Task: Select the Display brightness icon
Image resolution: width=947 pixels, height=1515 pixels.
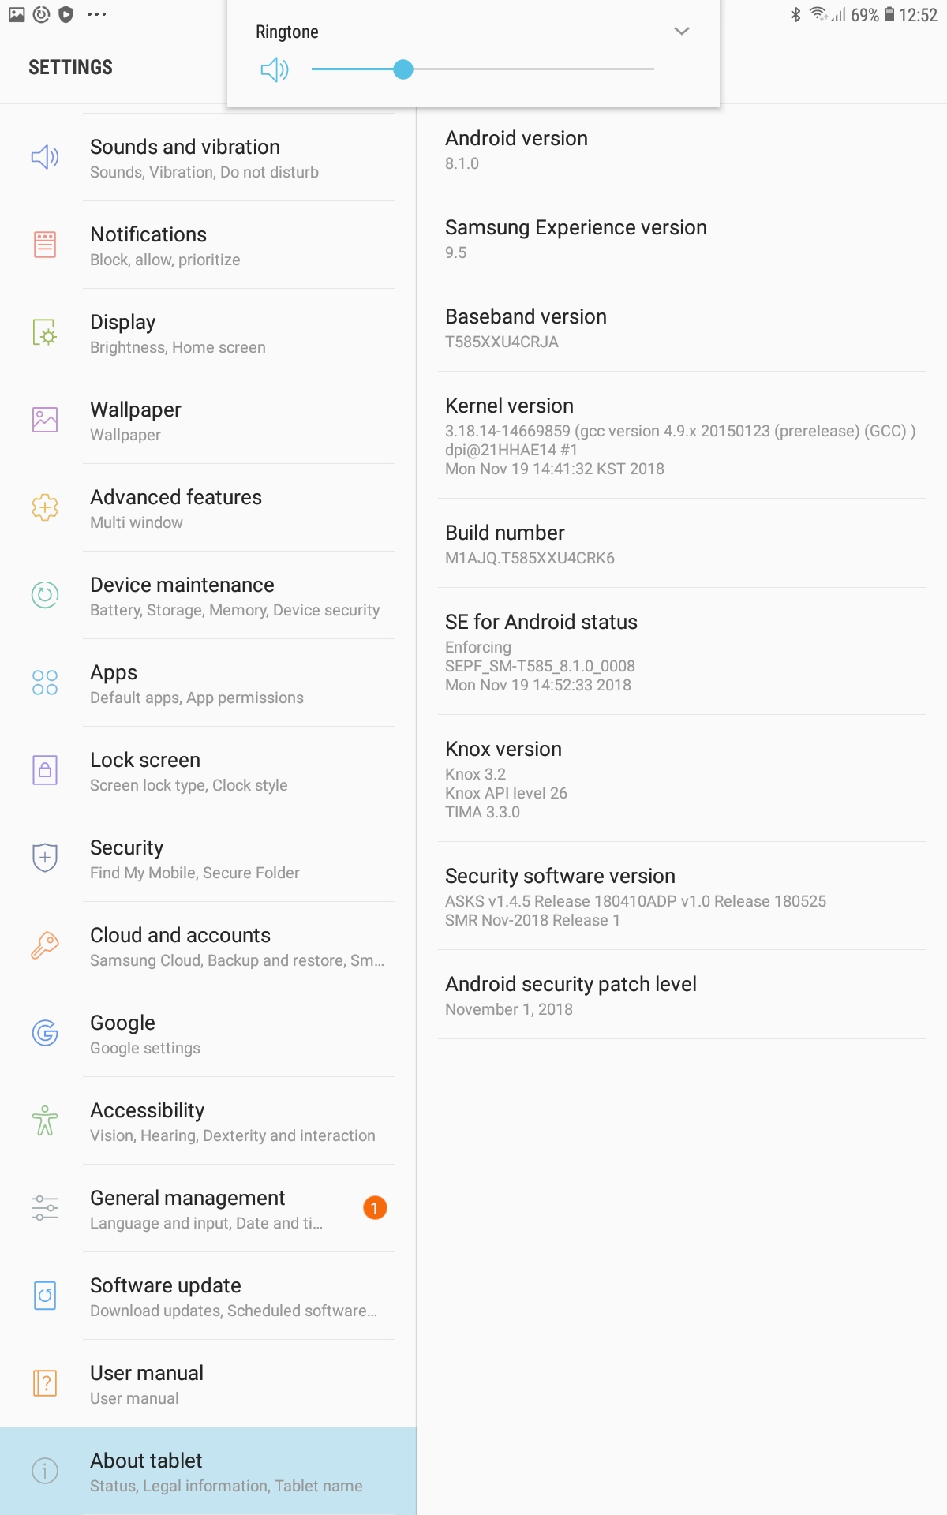Action: [x=45, y=332]
